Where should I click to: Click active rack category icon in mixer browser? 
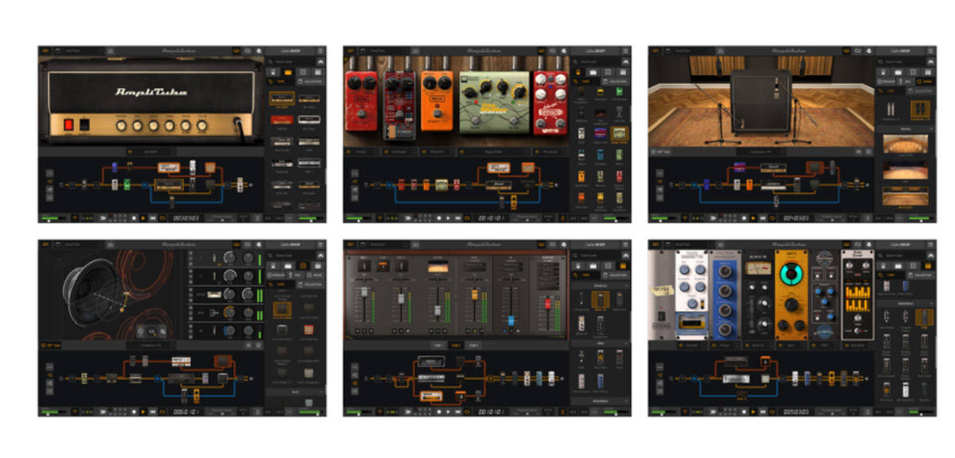point(622,265)
